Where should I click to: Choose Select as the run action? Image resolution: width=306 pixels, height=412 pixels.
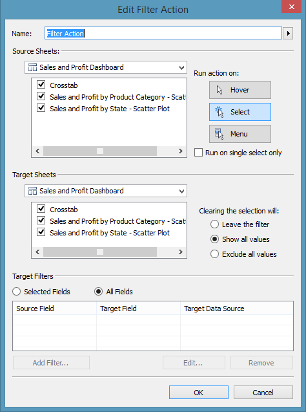[x=240, y=112]
